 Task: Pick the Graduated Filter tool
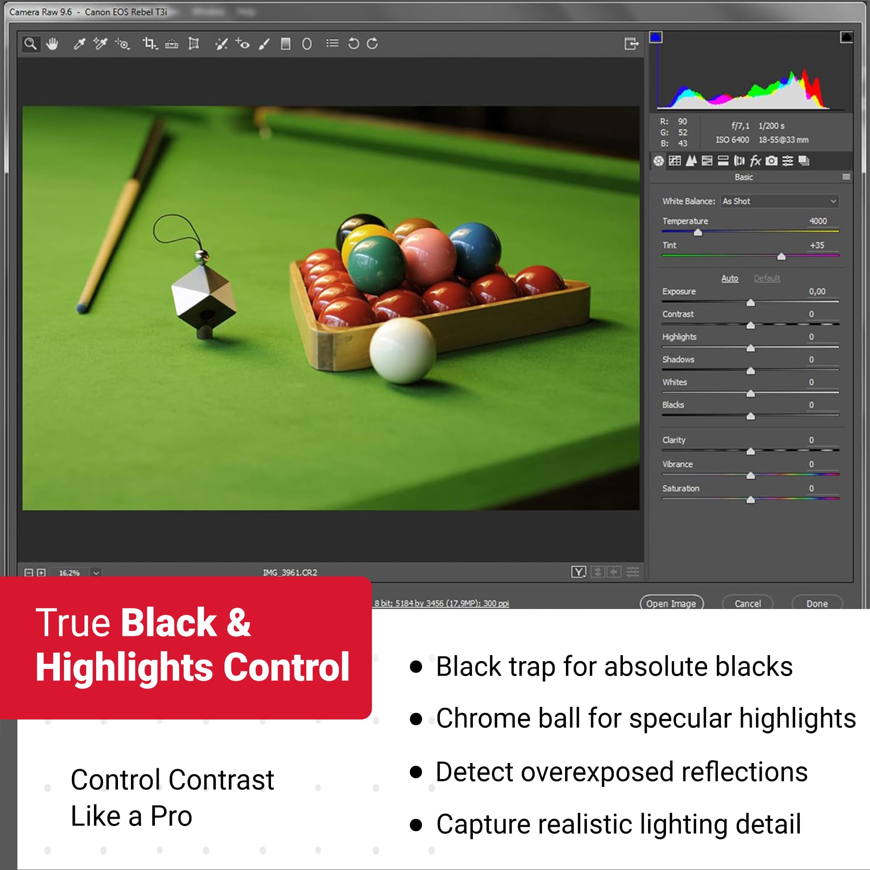(285, 43)
